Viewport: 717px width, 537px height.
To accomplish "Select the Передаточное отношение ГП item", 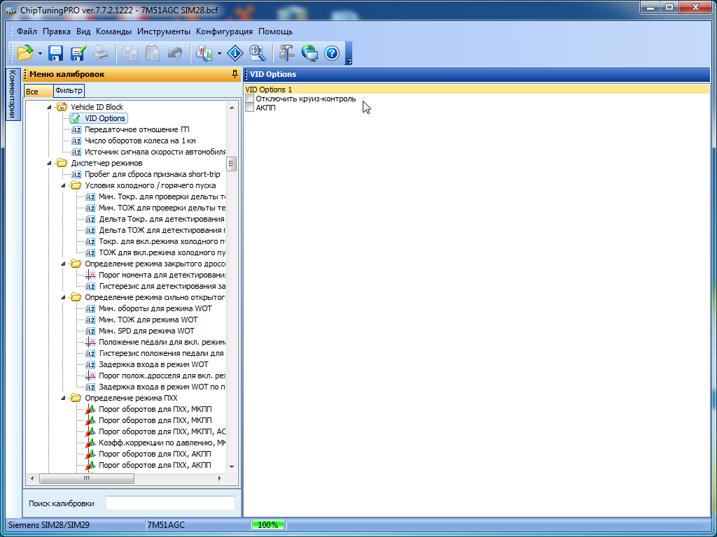I will point(137,129).
